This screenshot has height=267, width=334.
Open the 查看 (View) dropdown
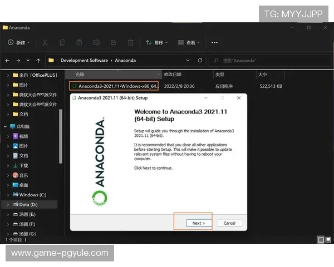(x=189, y=43)
